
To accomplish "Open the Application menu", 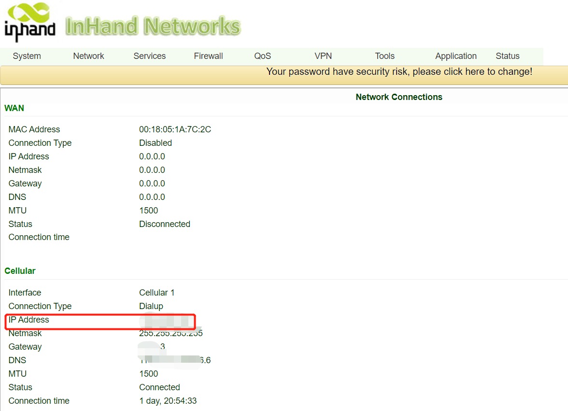I will coord(455,56).
